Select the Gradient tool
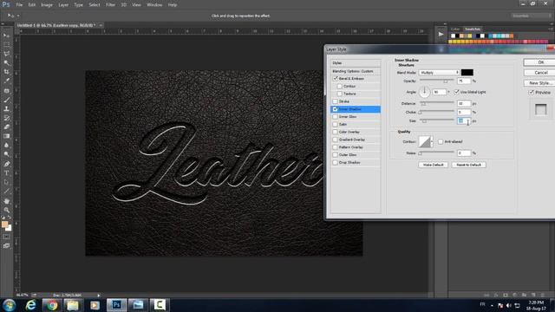 pos(6,136)
